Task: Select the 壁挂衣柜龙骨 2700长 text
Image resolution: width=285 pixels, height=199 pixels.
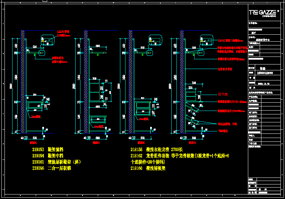Action: 164,149
